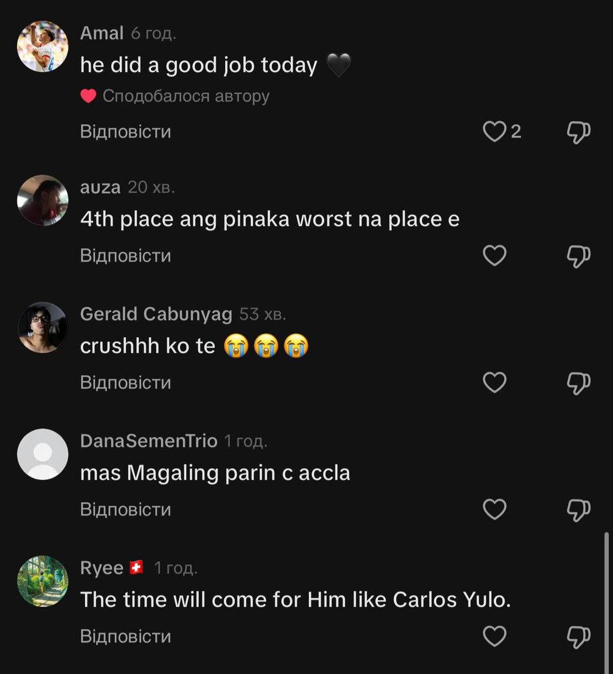The image size is (613, 674).
Task: Dislike Amal's "good job today" comment
Action: pyautogui.click(x=578, y=132)
